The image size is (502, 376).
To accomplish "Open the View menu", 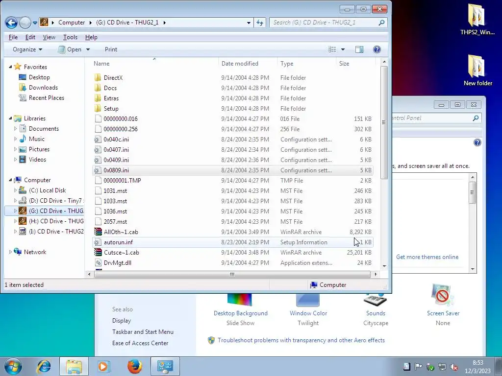I will tap(49, 37).
